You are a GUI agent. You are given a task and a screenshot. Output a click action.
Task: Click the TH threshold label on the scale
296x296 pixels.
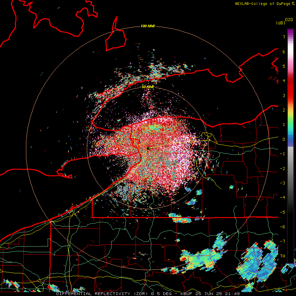click(283, 256)
